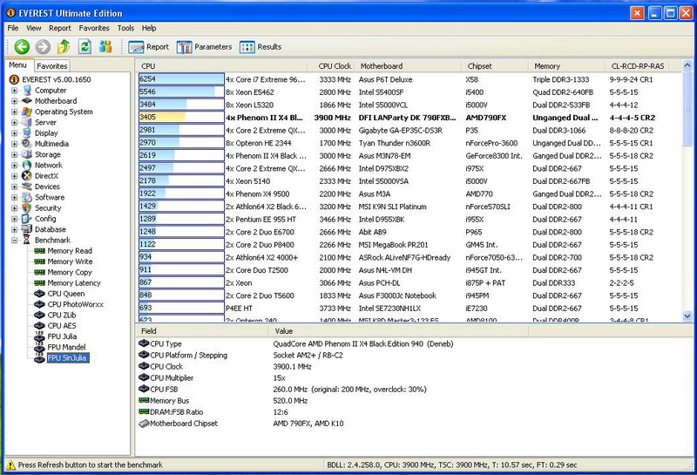
Task: Open Memory Latency benchmark
Action: click(74, 283)
